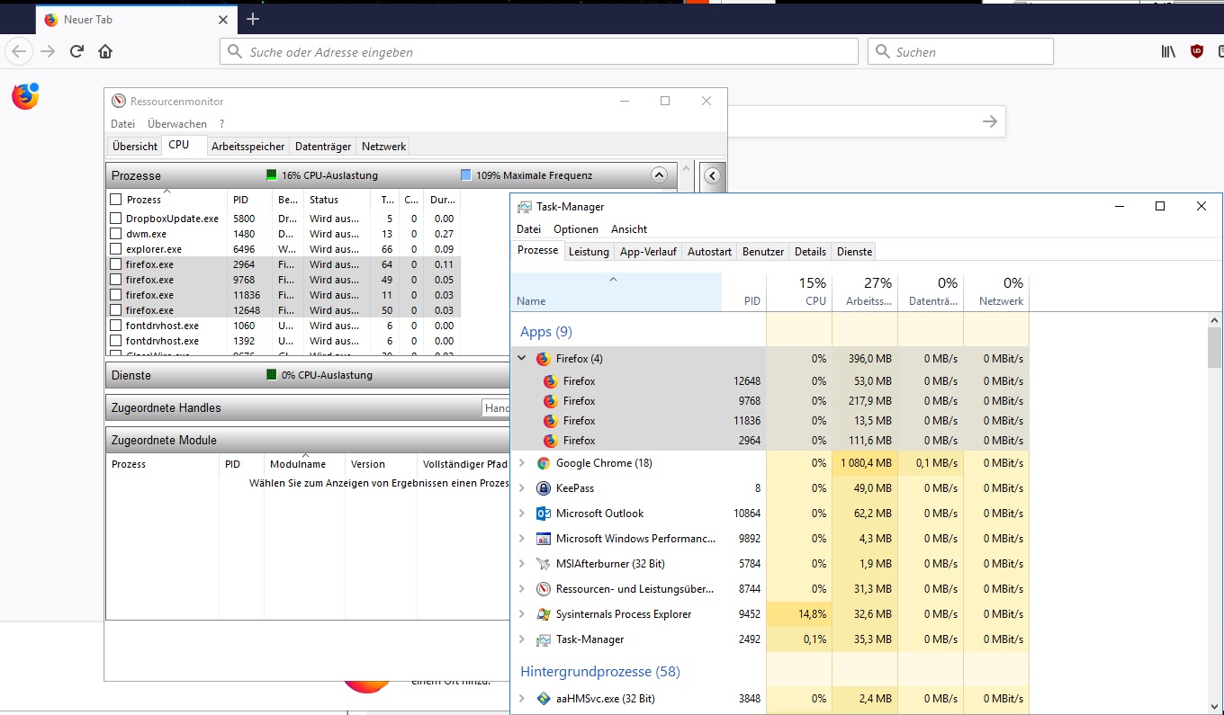Click Firefox icon for PID 2964
1224x715 pixels.
[x=550, y=441]
